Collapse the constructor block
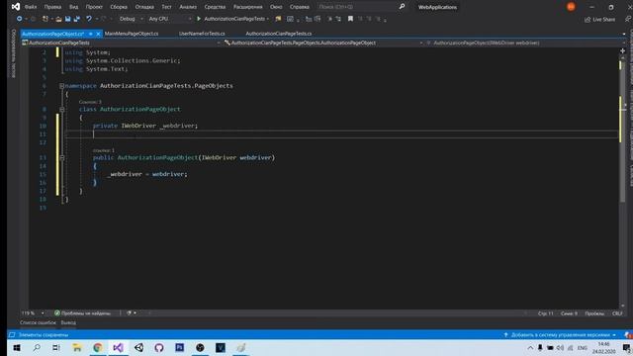The height and width of the screenshot is (356, 633). click(61, 158)
